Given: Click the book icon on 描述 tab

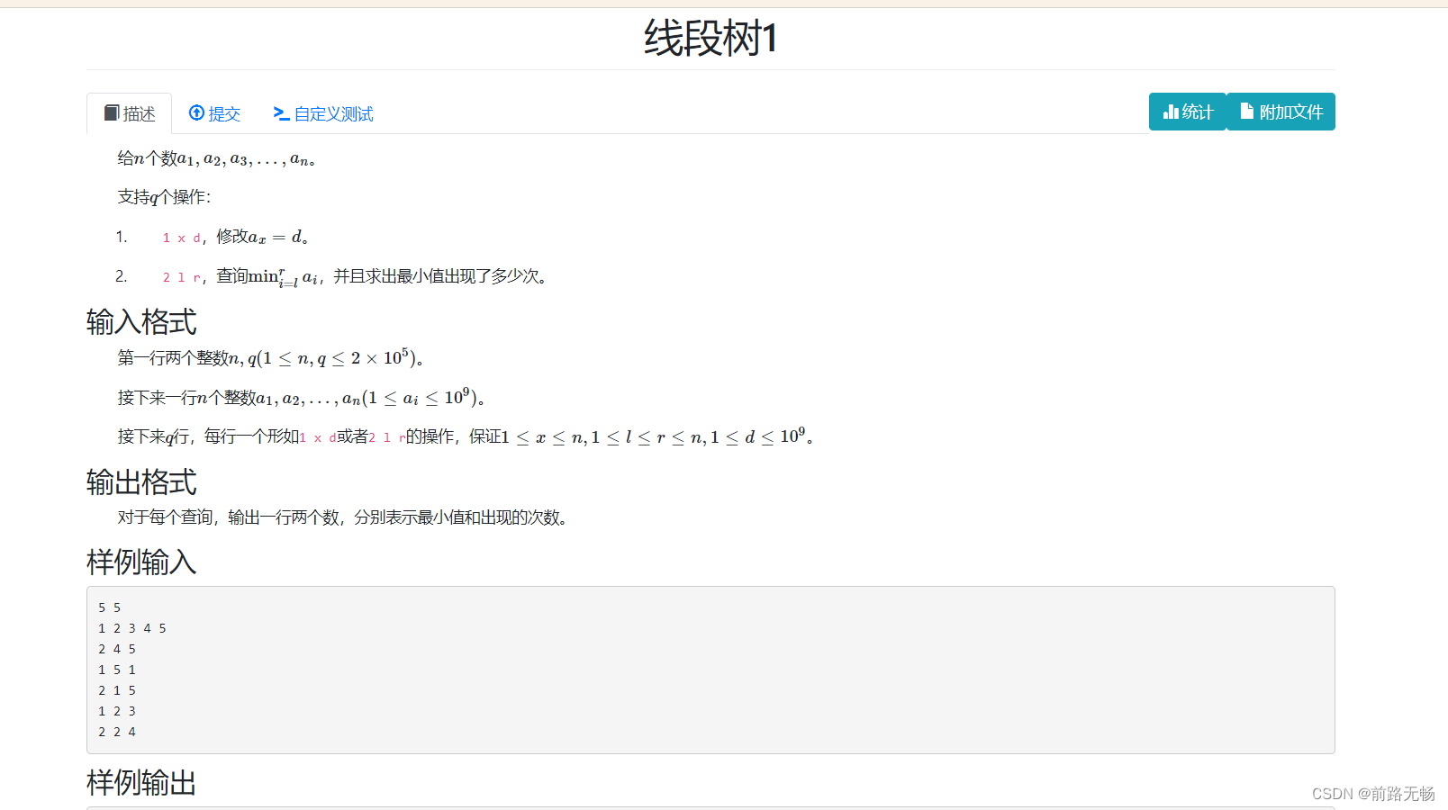Looking at the screenshot, I should (x=112, y=112).
